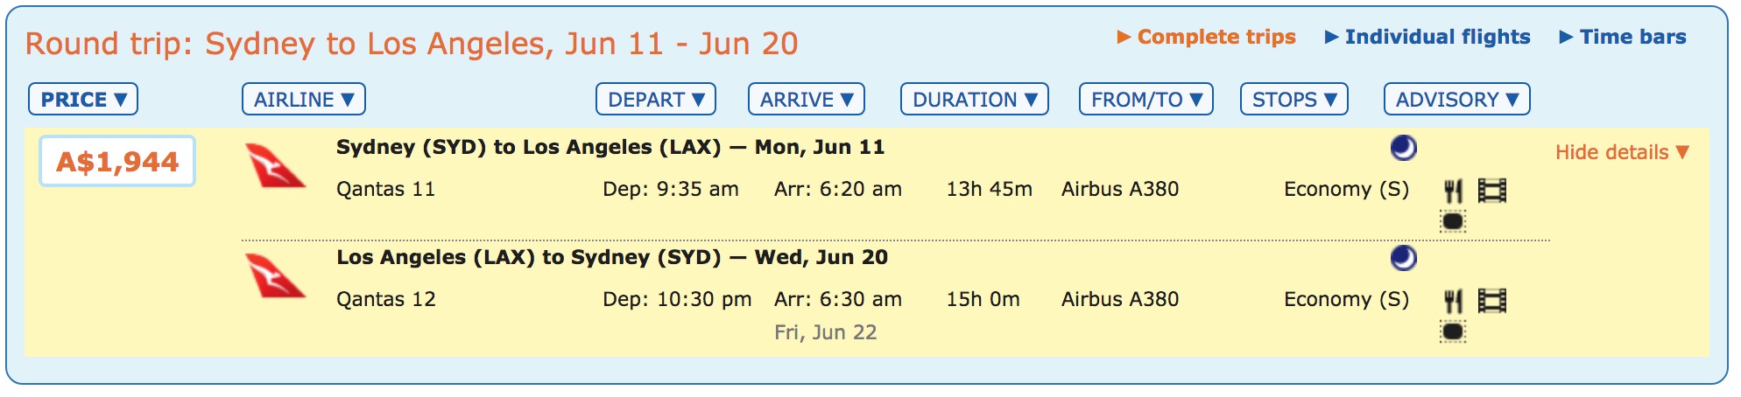The width and height of the screenshot is (1741, 397).
Task: Select the A$1,944 price button
Action: tap(117, 162)
